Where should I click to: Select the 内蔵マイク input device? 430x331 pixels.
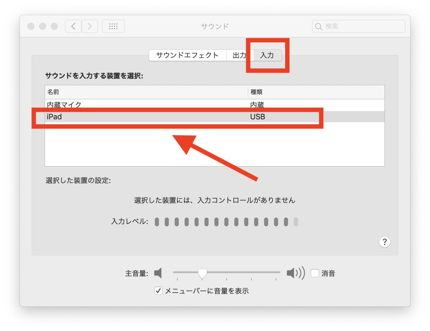(143, 105)
